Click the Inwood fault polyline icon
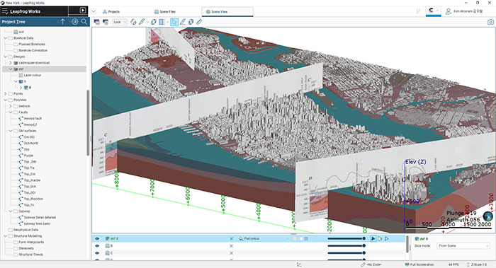Image resolution: width=496 pixels, height=268 pixels. coord(21,118)
